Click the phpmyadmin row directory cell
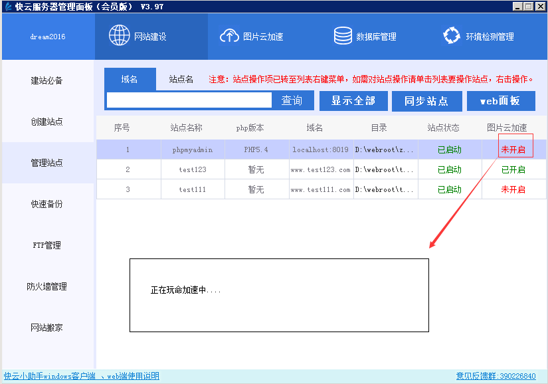Viewport: 548px width, 384px height. tap(385, 150)
